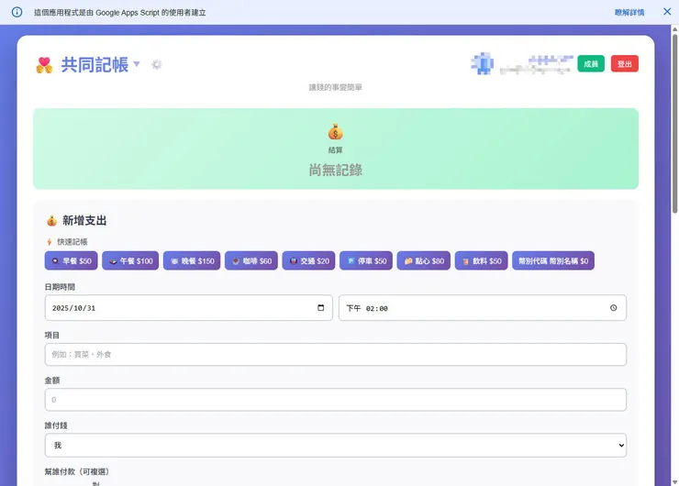Viewport: 679px width, 486px height.
Task: Open the calendar picker icon
Action: (x=321, y=308)
